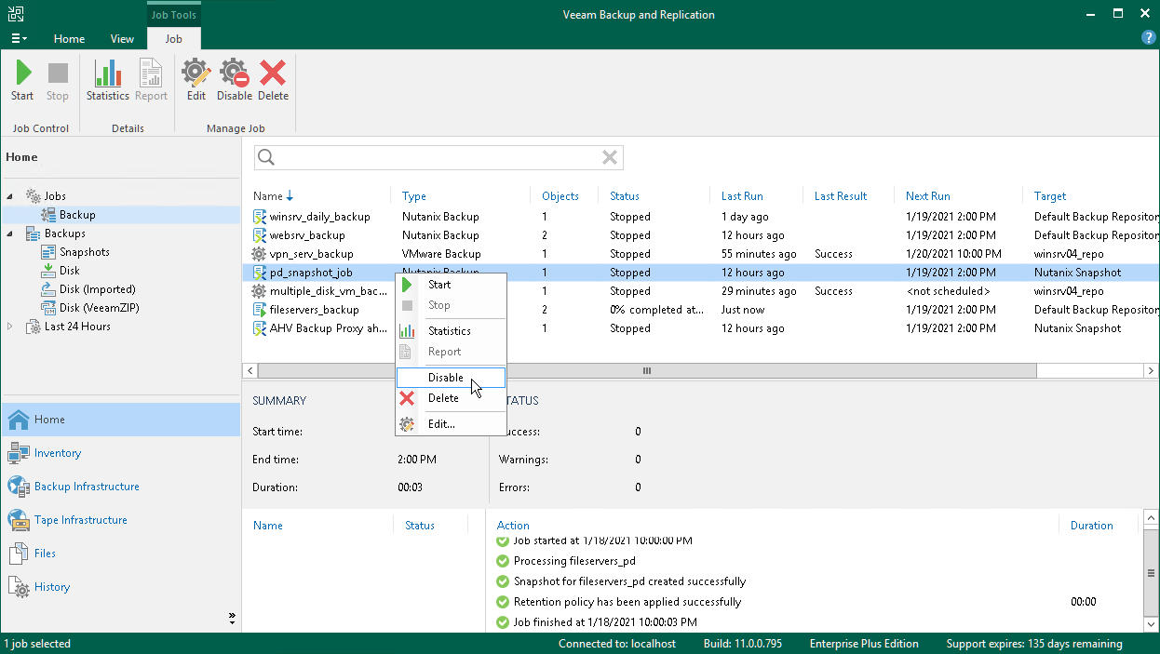Screen dimensions: 1160x654
Task: Switch to the View ribbon tab
Action: point(122,39)
